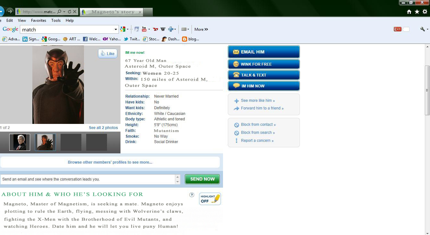
Task: Open the Facebook Welc... bookmark
Action: point(92,39)
